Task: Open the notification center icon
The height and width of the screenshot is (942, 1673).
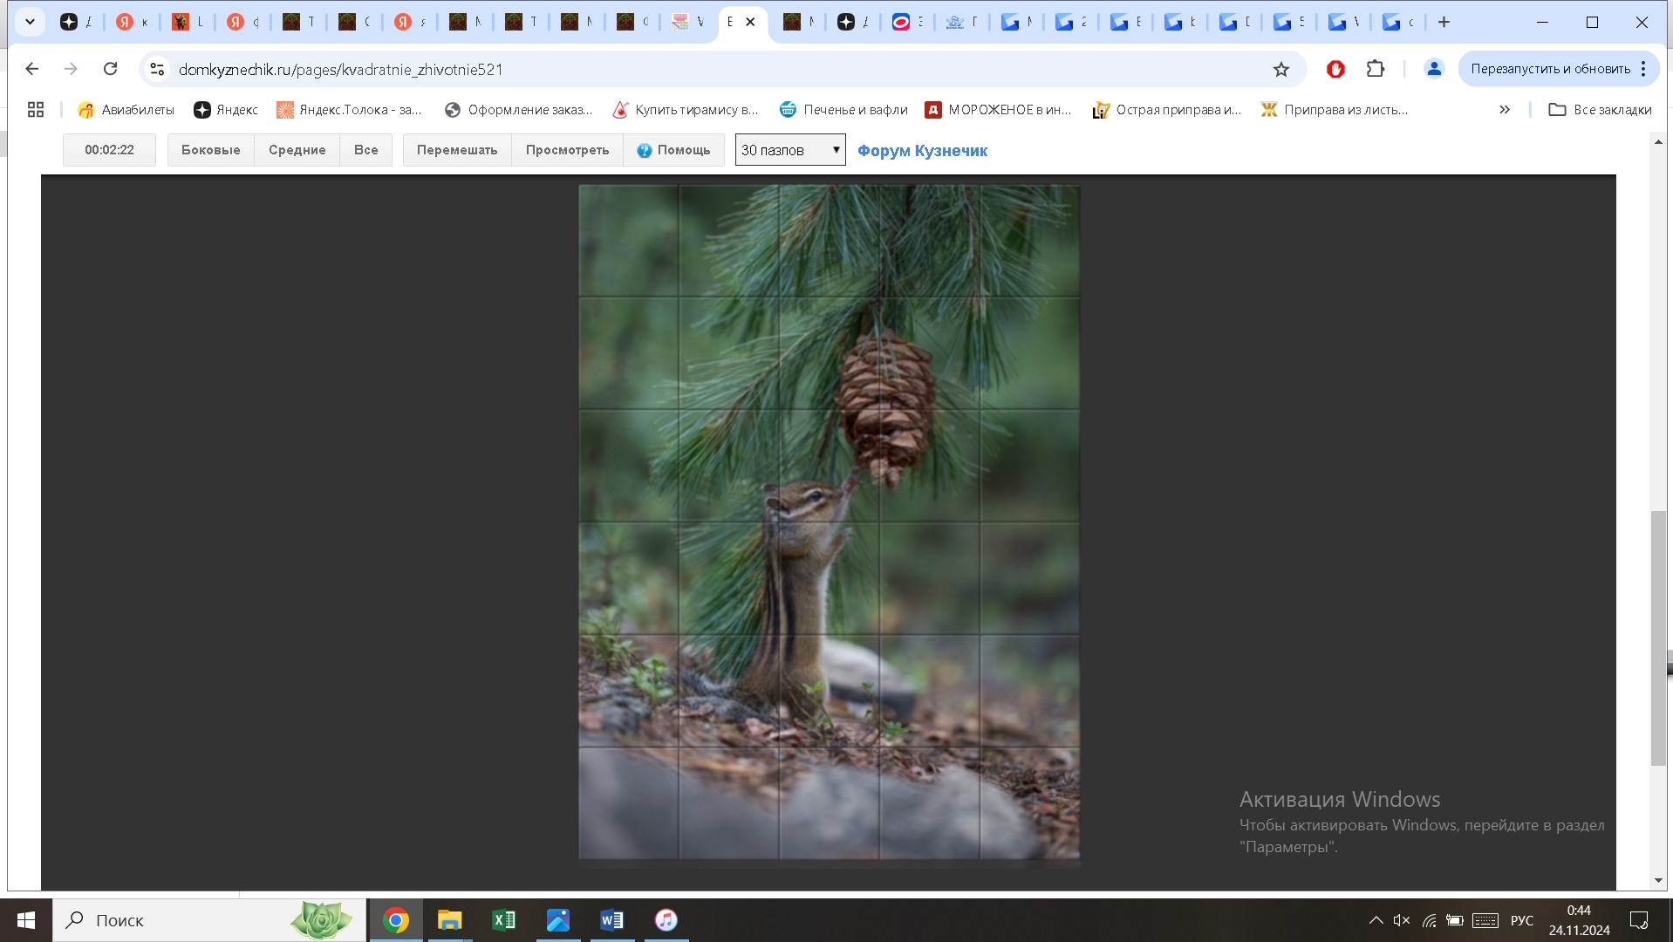Action: pos(1639,920)
